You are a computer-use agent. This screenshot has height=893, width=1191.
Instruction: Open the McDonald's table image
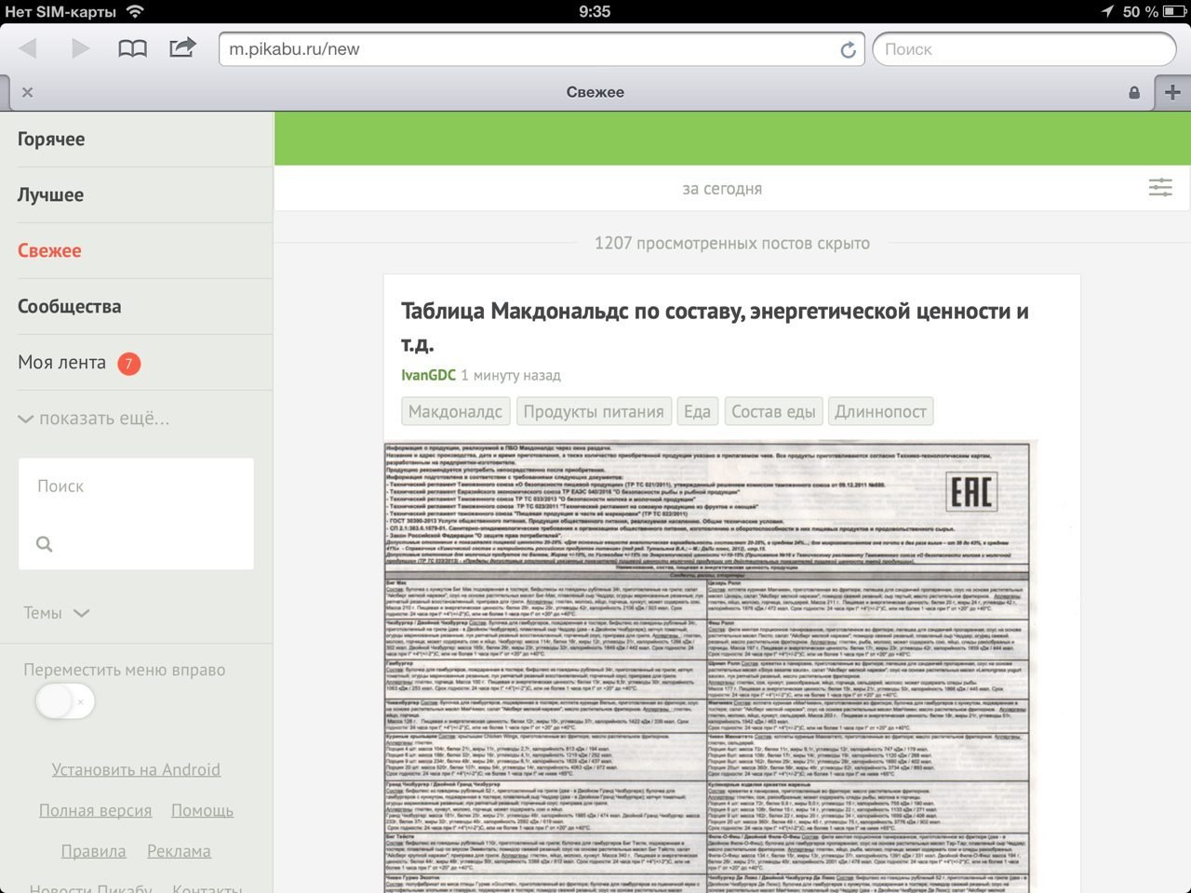[x=711, y=666]
